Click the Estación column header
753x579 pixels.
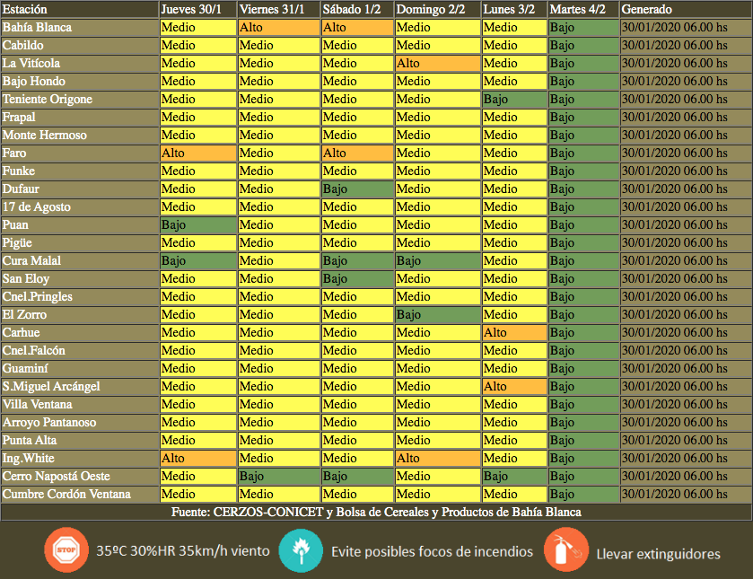point(25,9)
